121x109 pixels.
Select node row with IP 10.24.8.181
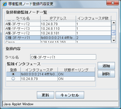tap(58, 33)
